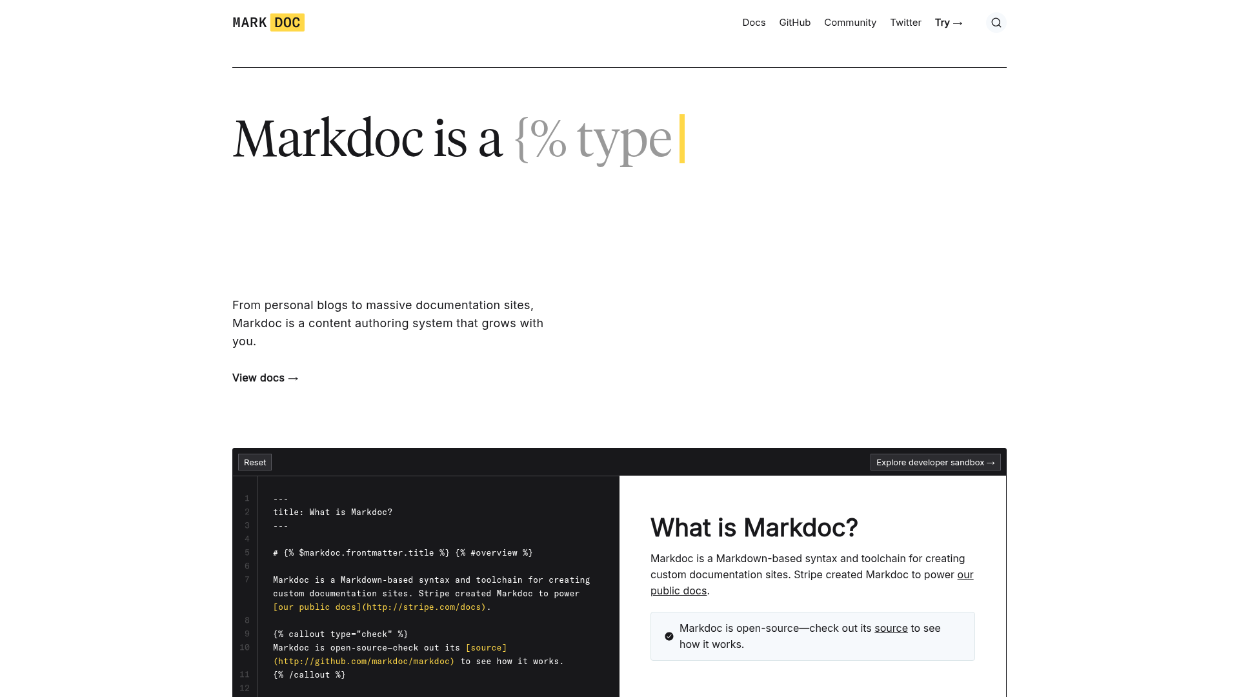
Task: Click check icon in the callout
Action: point(669,636)
